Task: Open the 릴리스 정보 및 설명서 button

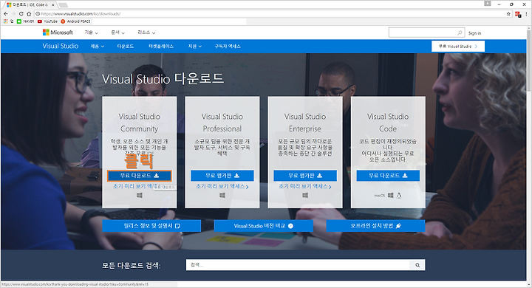Action: click(x=151, y=226)
